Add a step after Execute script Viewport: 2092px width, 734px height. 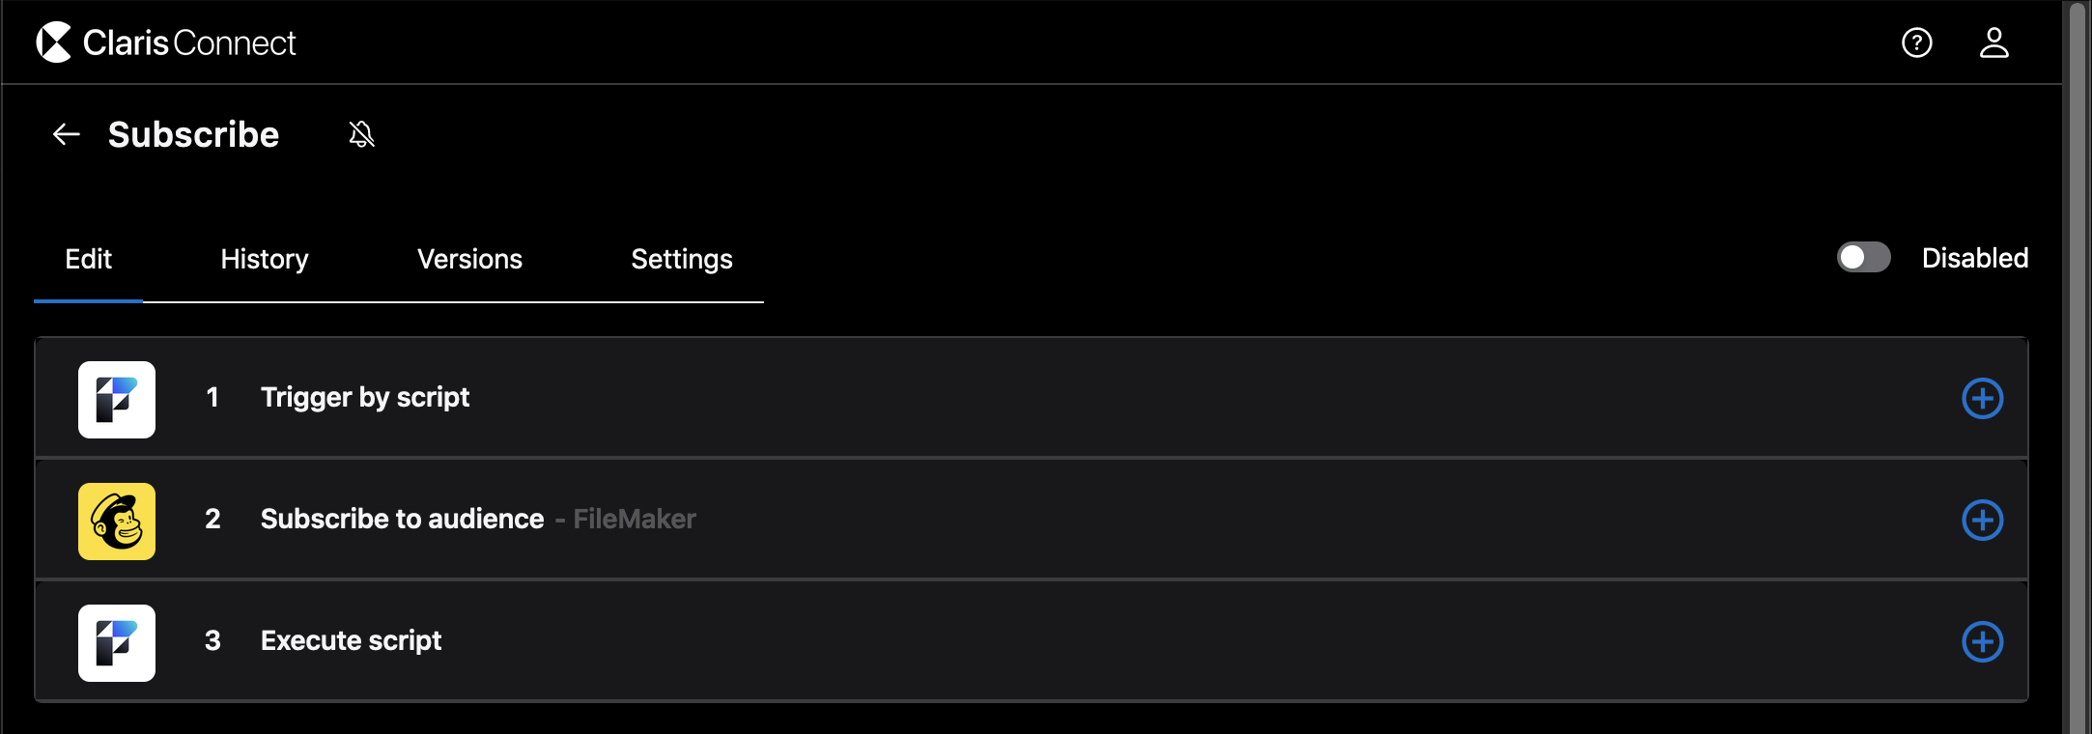click(x=1982, y=641)
